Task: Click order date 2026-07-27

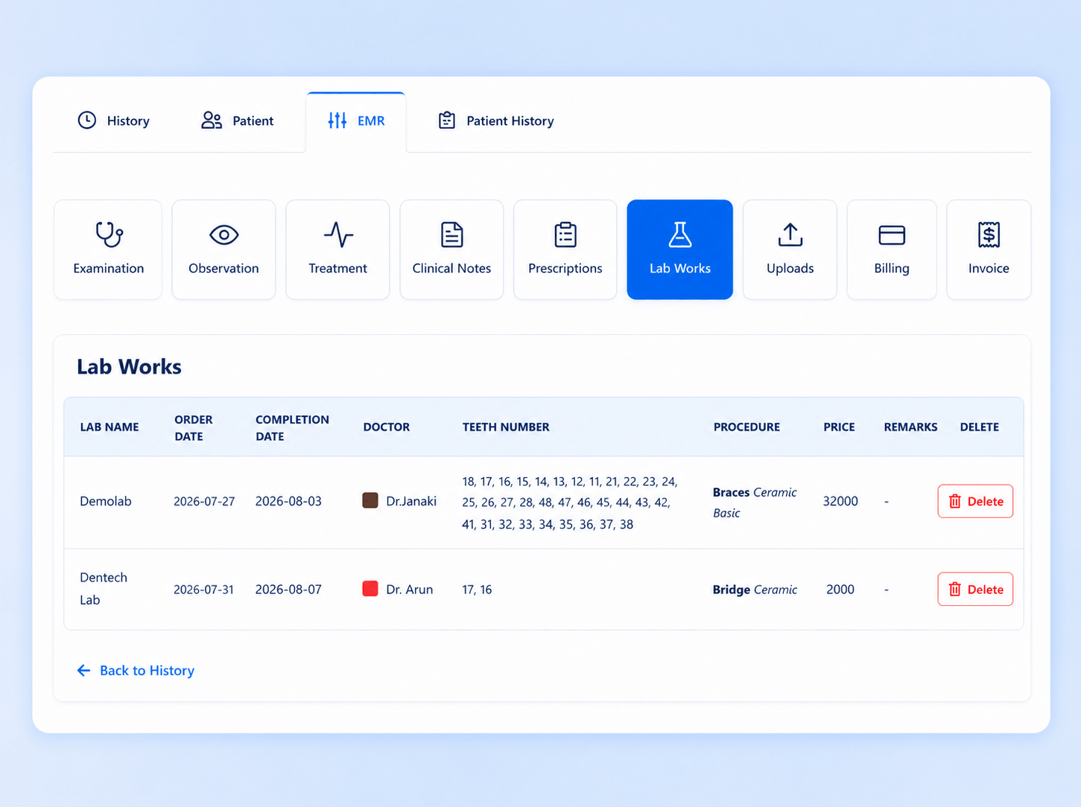Action: [x=204, y=502]
